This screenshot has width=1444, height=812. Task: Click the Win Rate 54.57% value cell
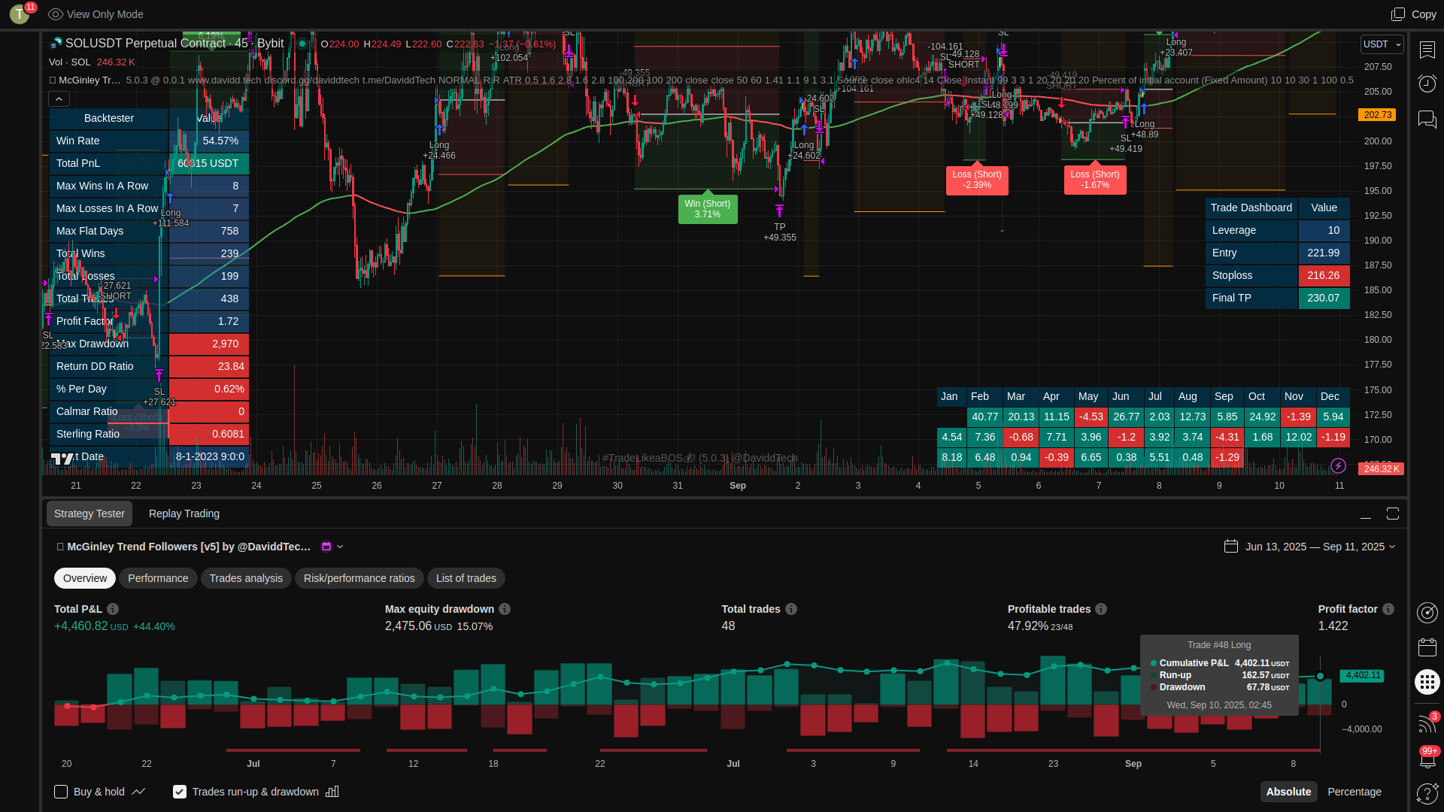pyautogui.click(x=209, y=141)
